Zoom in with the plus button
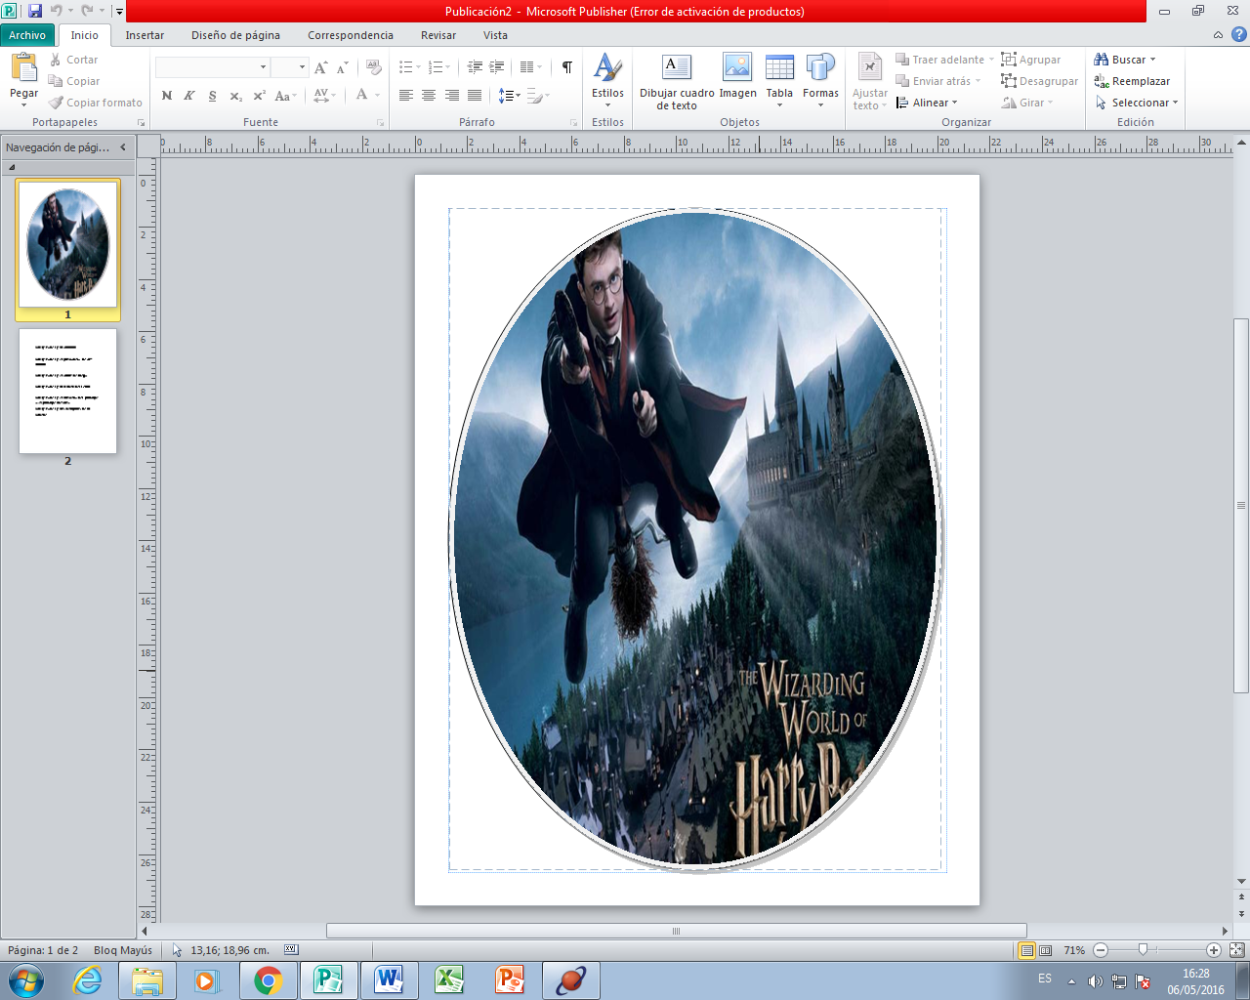 coord(1214,950)
